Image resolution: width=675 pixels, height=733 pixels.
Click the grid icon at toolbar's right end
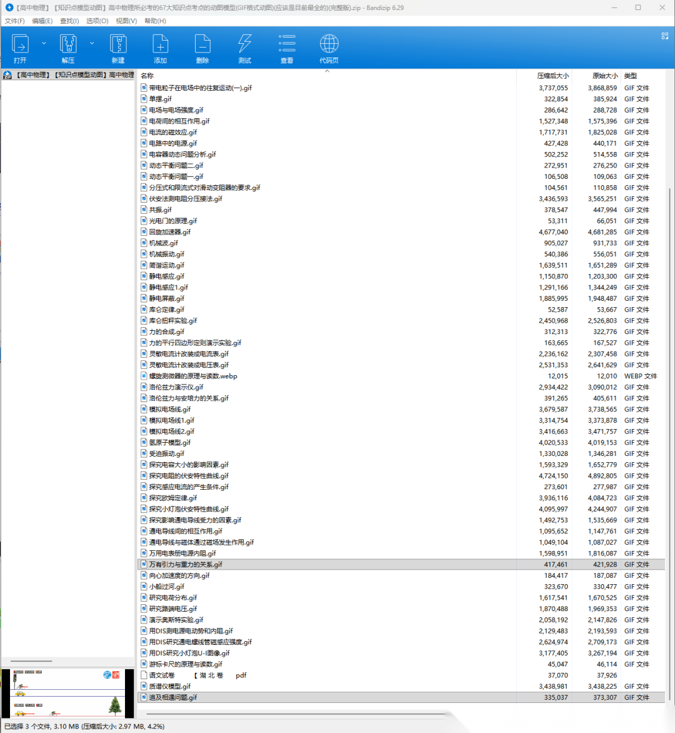click(664, 36)
